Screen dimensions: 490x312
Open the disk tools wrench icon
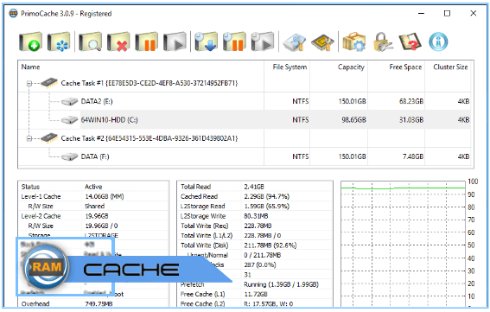(x=295, y=42)
